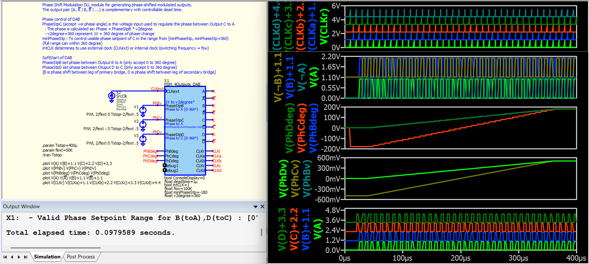Viewport: 589px width, 264px height.
Task: Toggle the debug1 box on X1 block
Action: point(165,166)
